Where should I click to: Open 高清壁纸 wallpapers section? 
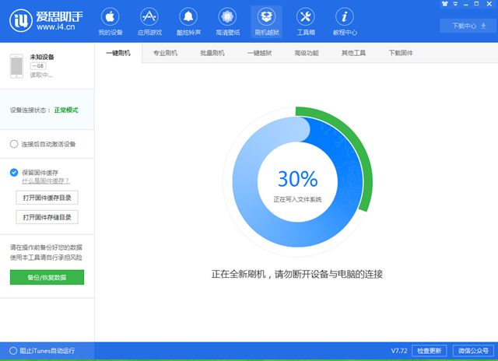227,22
